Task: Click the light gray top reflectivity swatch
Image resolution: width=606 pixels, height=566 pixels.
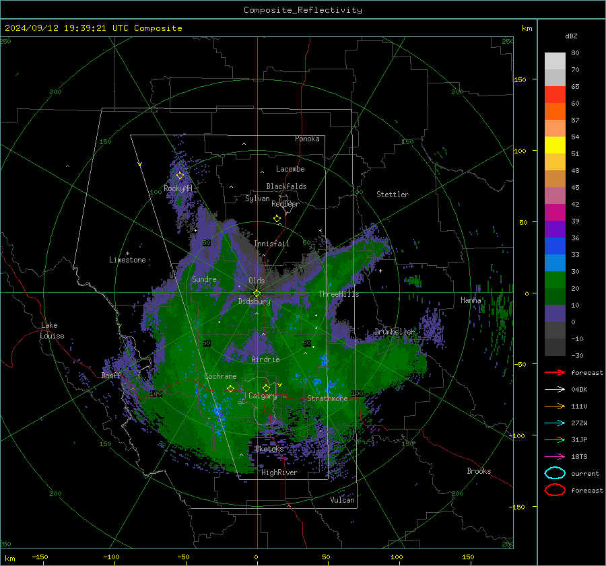Action: [555, 61]
